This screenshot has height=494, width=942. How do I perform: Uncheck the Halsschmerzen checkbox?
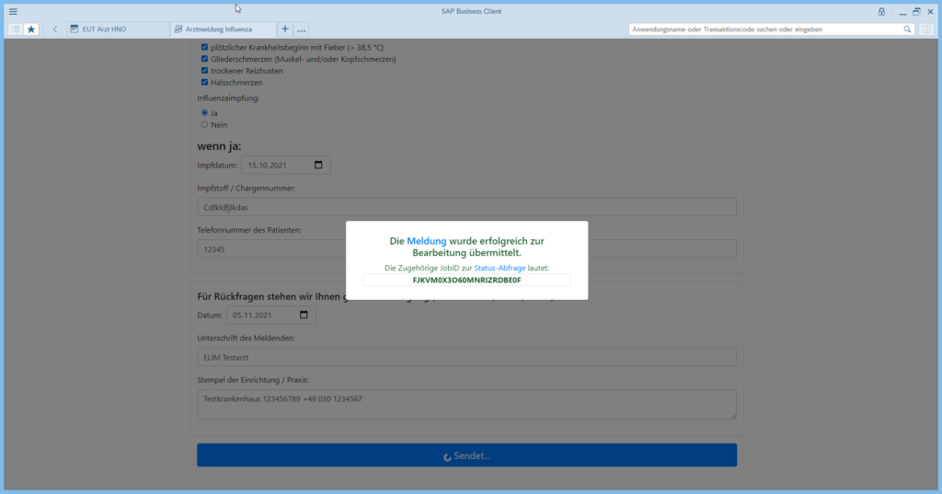click(204, 82)
